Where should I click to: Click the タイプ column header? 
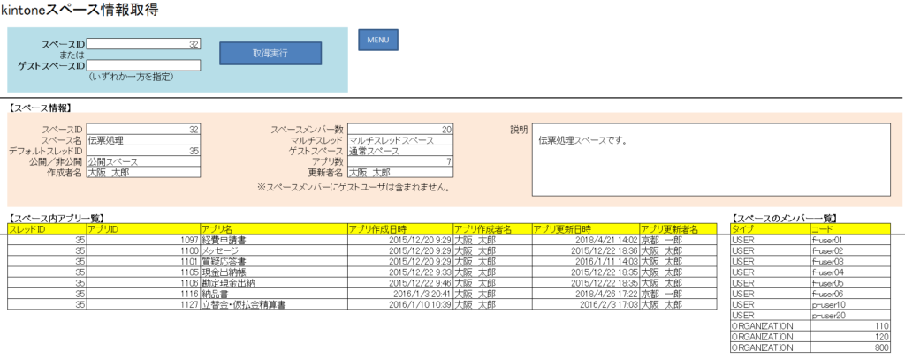pos(770,229)
